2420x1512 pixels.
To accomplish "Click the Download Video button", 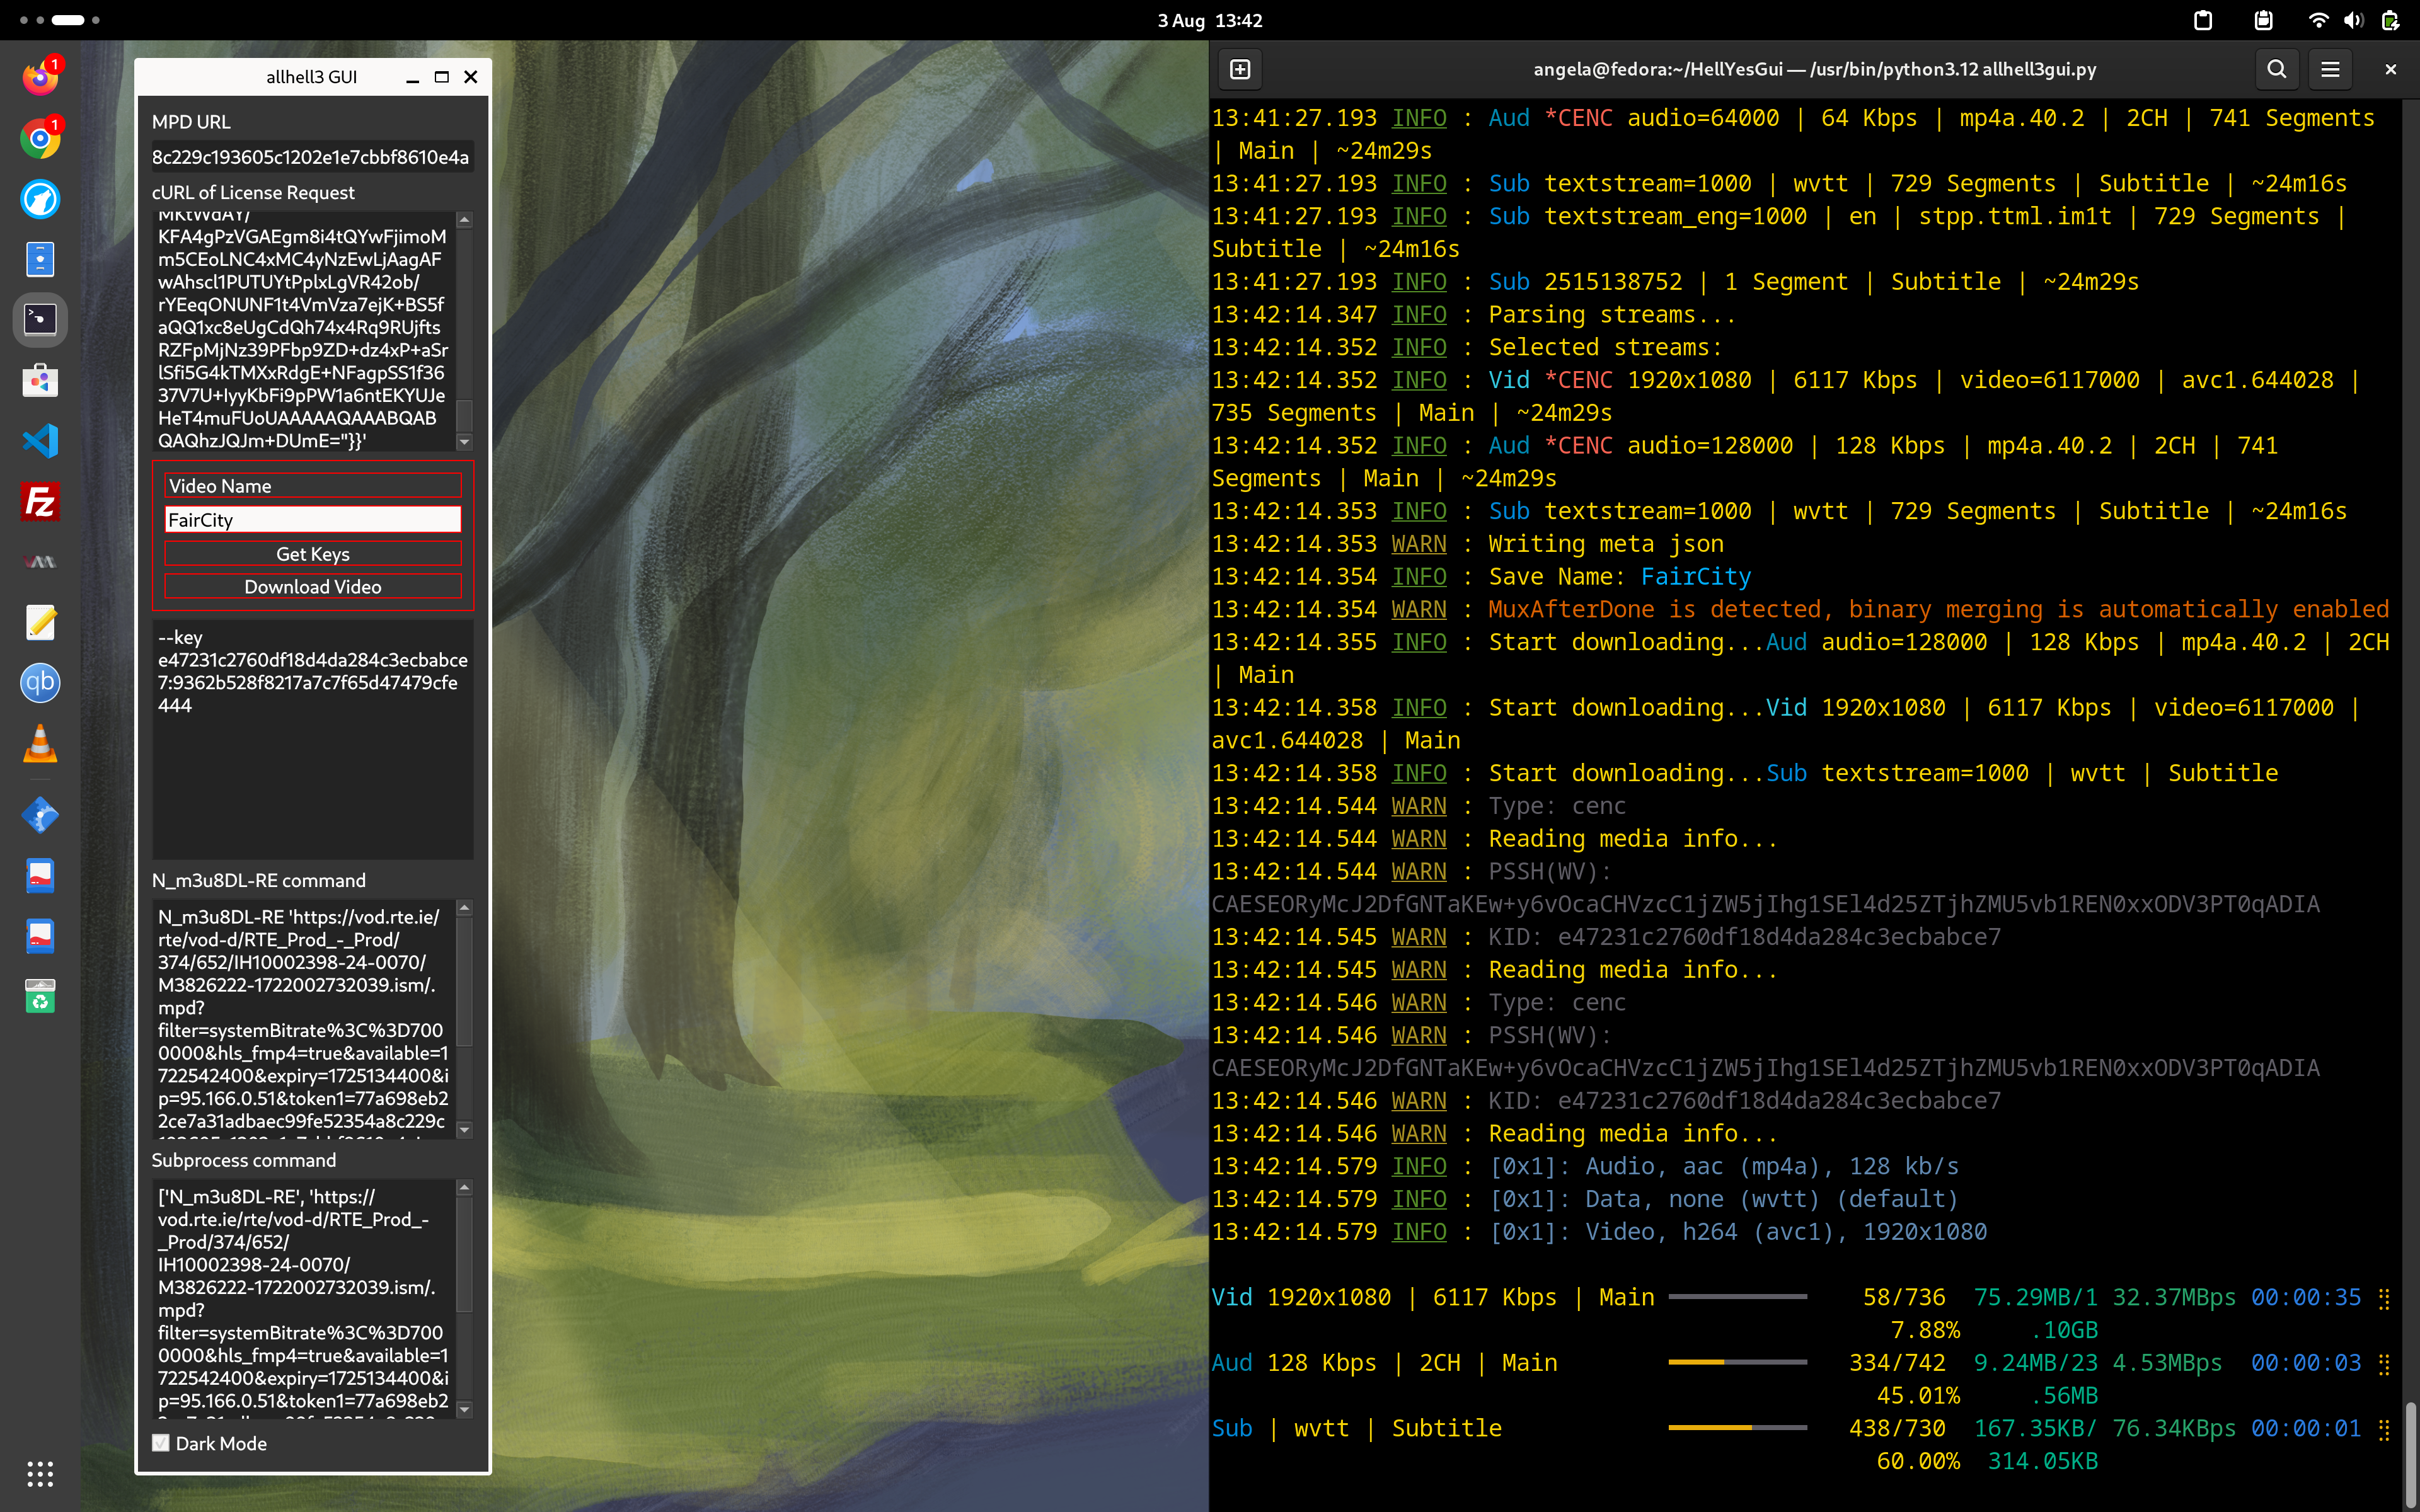I will 312,587.
